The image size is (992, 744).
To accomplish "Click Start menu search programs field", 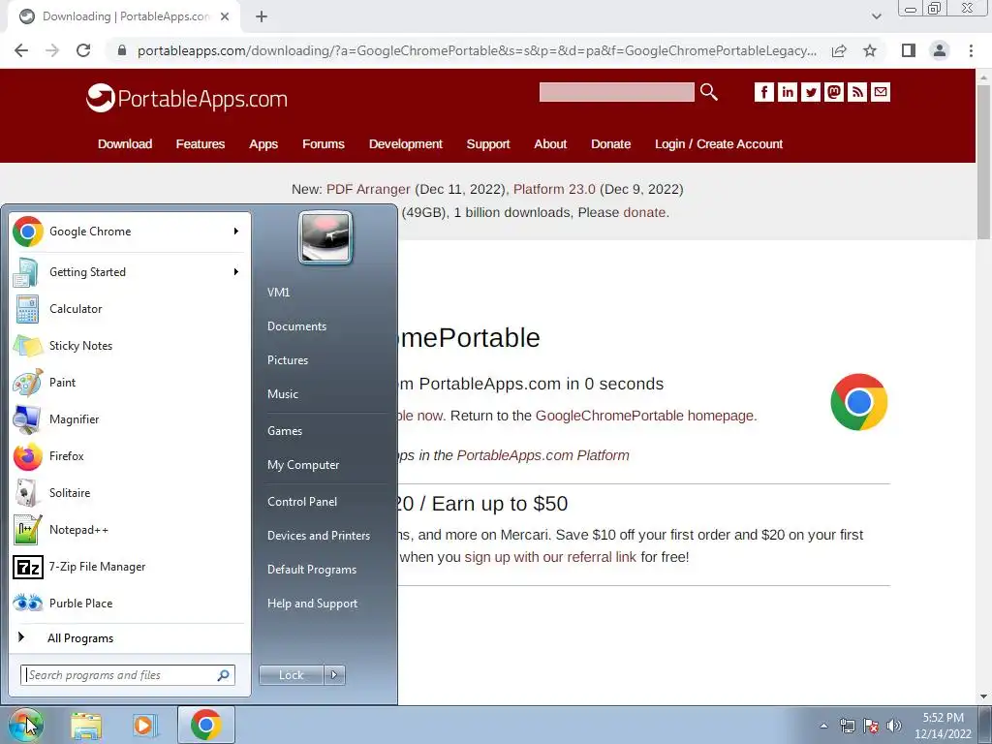I will (x=128, y=675).
